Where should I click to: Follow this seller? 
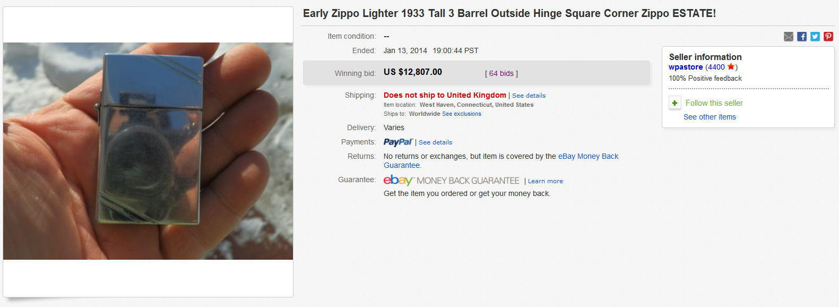pos(713,103)
